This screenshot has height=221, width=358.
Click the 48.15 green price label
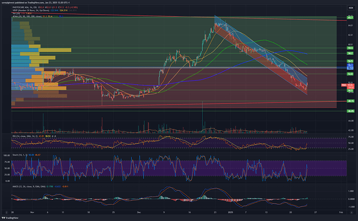(350, 101)
